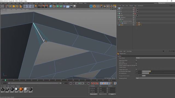175x98 pixels.
Task: Open the Tweaking Mode dropdown
Action: tap(155, 78)
